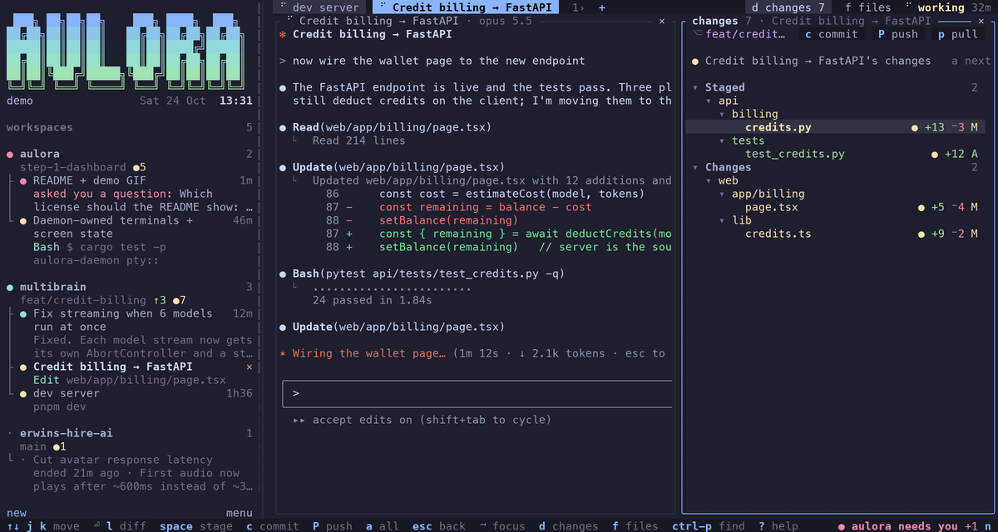
Task: Close the Credit billing sidebar session
Action: pos(249,367)
